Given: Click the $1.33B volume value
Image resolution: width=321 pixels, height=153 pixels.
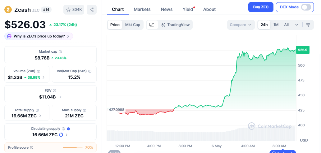Looking at the screenshot, I should tap(15, 77).
